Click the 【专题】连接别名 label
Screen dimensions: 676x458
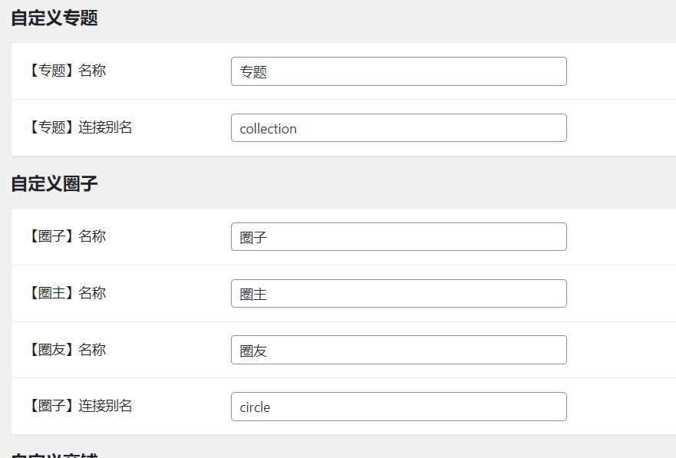81,127
